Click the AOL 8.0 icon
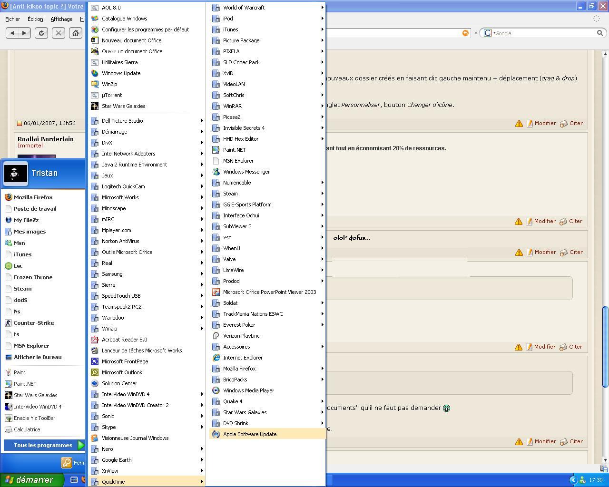 95,8
